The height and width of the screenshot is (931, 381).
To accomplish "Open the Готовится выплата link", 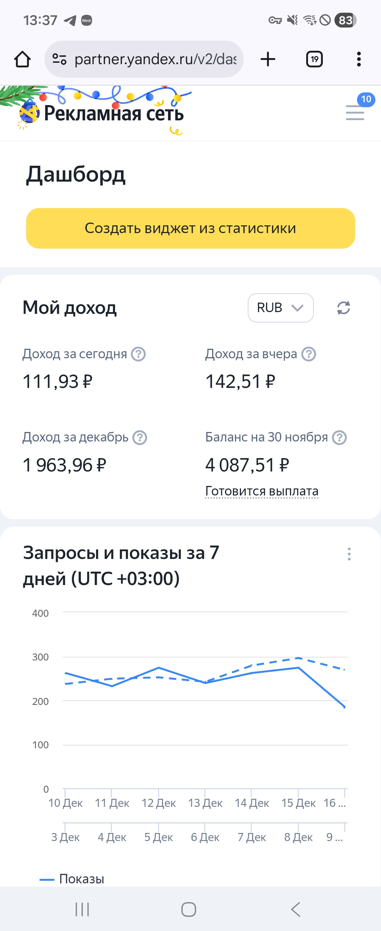I will [262, 491].
